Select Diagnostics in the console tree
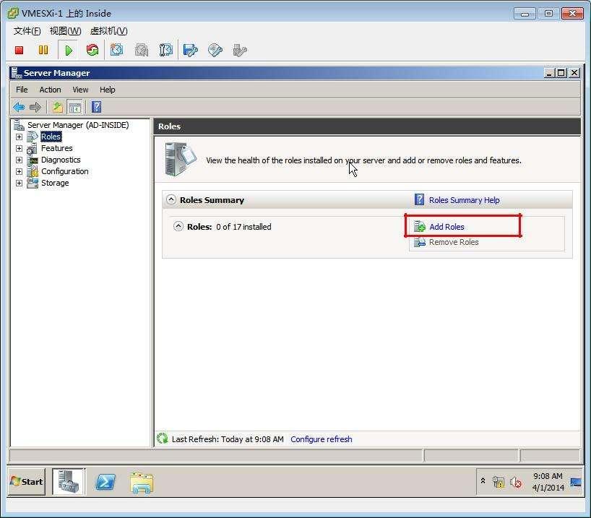Screen dimensions: 591x518 pyautogui.click(x=61, y=160)
